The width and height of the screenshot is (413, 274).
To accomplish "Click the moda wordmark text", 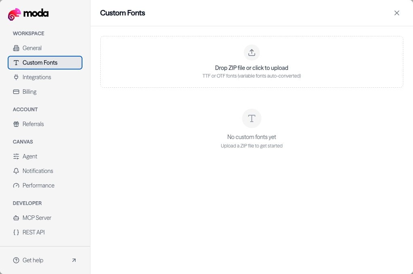I will coord(36,13).
